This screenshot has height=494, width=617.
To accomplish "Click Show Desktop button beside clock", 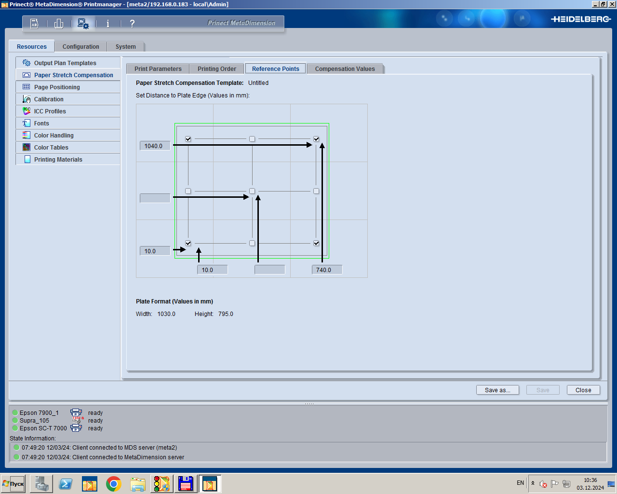I will pyautogui.click(x=611, y=484).
